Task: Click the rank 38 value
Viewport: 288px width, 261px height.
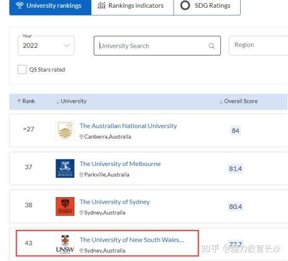Action: point(29,205)
